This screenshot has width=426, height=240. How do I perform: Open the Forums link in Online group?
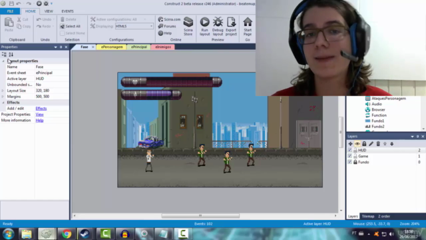[x=167, y=26]
